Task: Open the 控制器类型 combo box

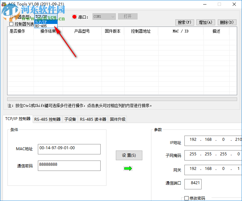Action: [46, 17]
